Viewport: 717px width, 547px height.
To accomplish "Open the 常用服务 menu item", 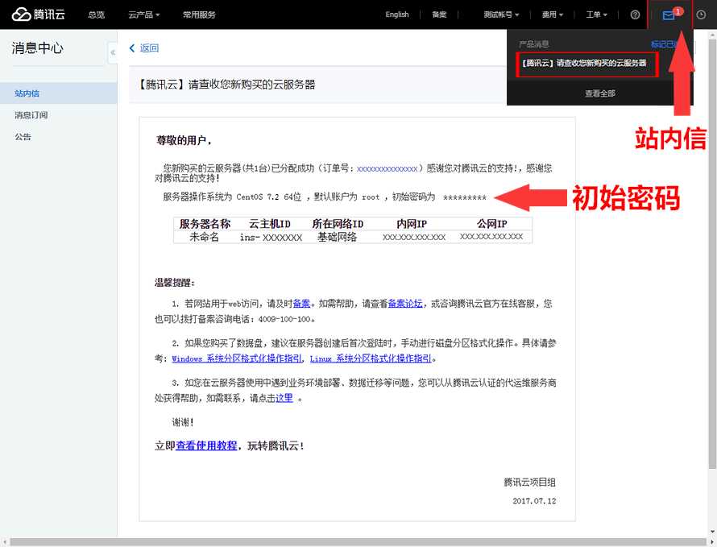I will [x=199, y=15].
